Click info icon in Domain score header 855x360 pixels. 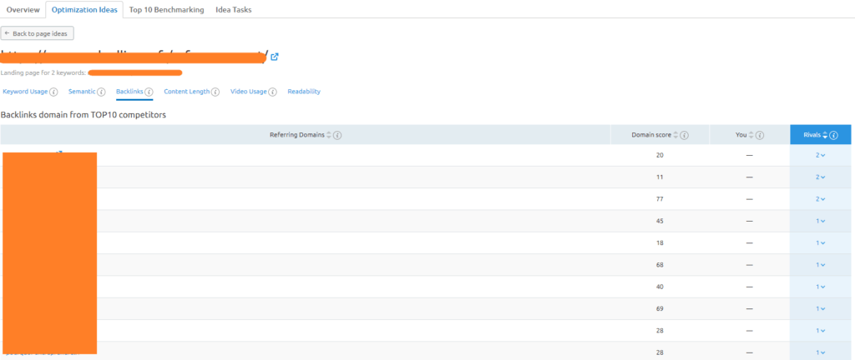tap(685, 135)
